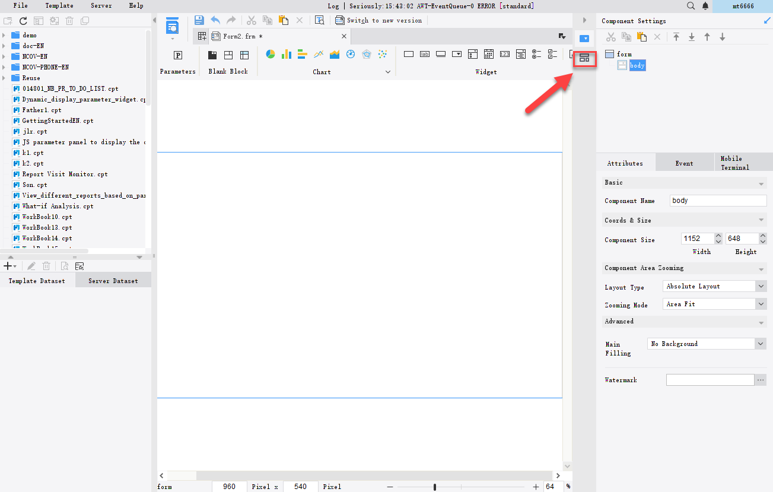Undo the last action in the main toolbar

[215, 20]
